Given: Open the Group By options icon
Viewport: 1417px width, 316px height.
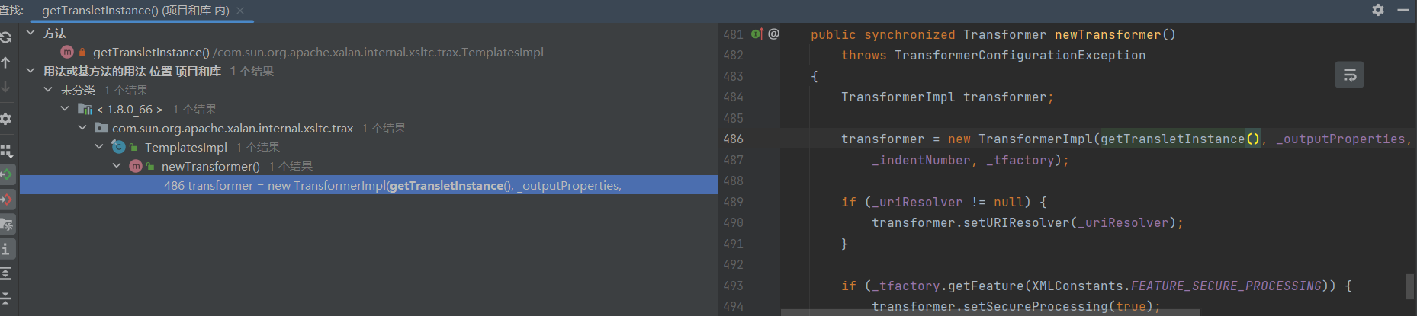Looking at the screenshot, I should coord(6,150).
